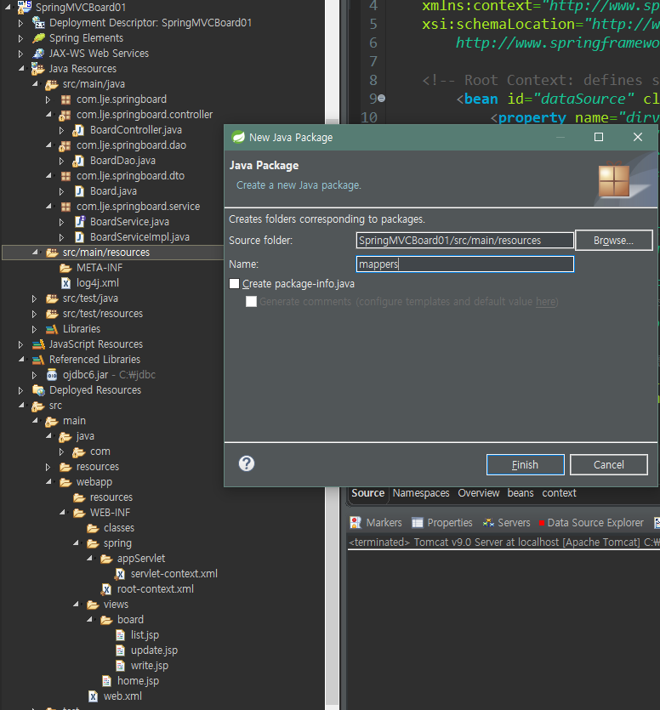Image resolution: width=660 pixels, height=710 pixels.
Task: Click the servlet-context.xml file icon
Action: click(120, 574)
